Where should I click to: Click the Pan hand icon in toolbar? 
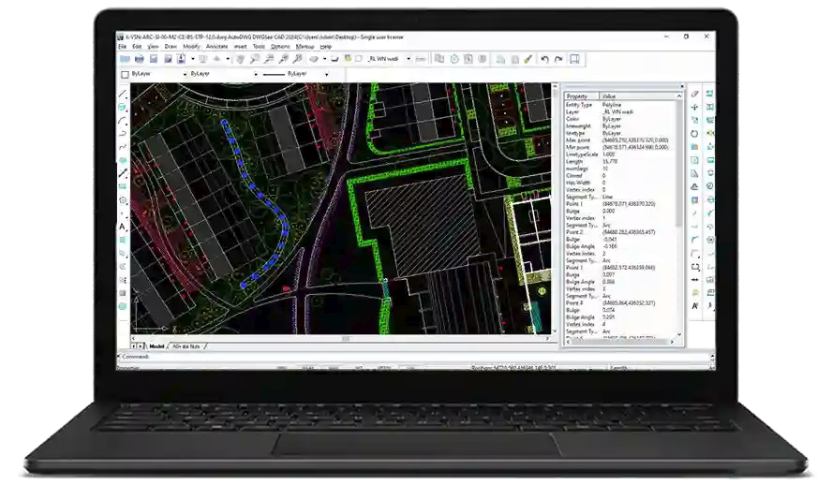coord(241,59)
